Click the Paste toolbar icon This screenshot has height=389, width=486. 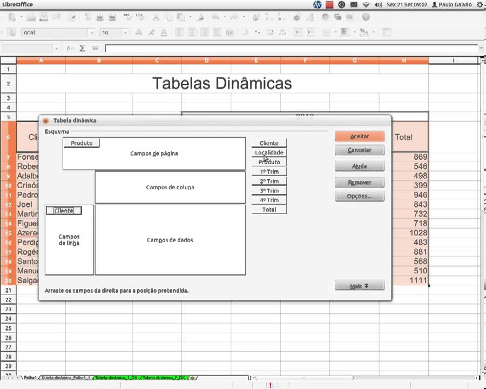click(181, 17)
